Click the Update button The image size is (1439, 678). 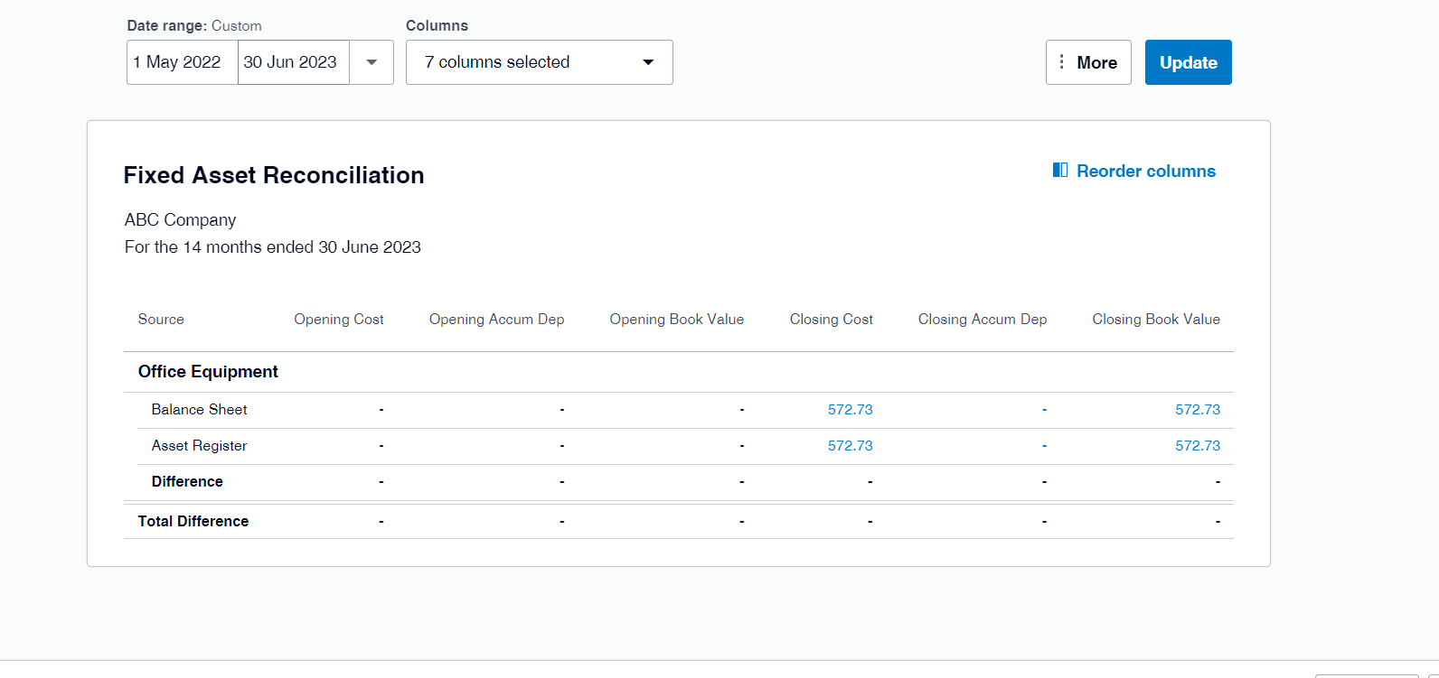(1188, 62)
